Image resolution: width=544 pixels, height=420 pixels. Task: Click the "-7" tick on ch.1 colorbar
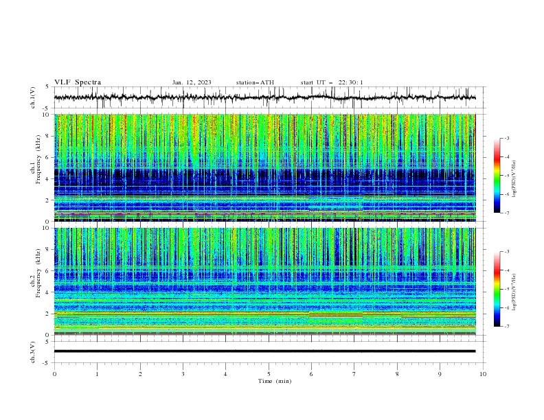(506, 213)
